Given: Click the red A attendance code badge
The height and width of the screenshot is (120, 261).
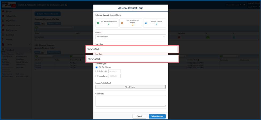Looking at the screenshot, I should [x=179, y=37].
